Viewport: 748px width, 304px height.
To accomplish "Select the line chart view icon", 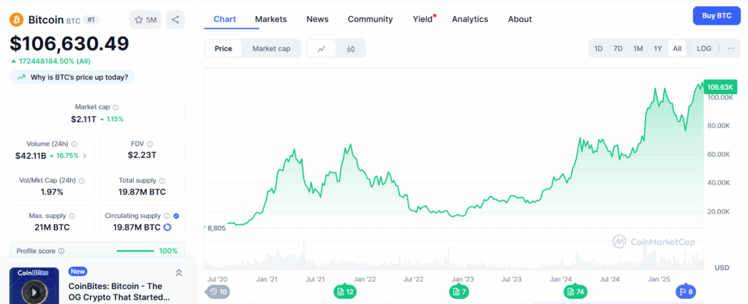I will pyautogui.click(x=321, y=49).
